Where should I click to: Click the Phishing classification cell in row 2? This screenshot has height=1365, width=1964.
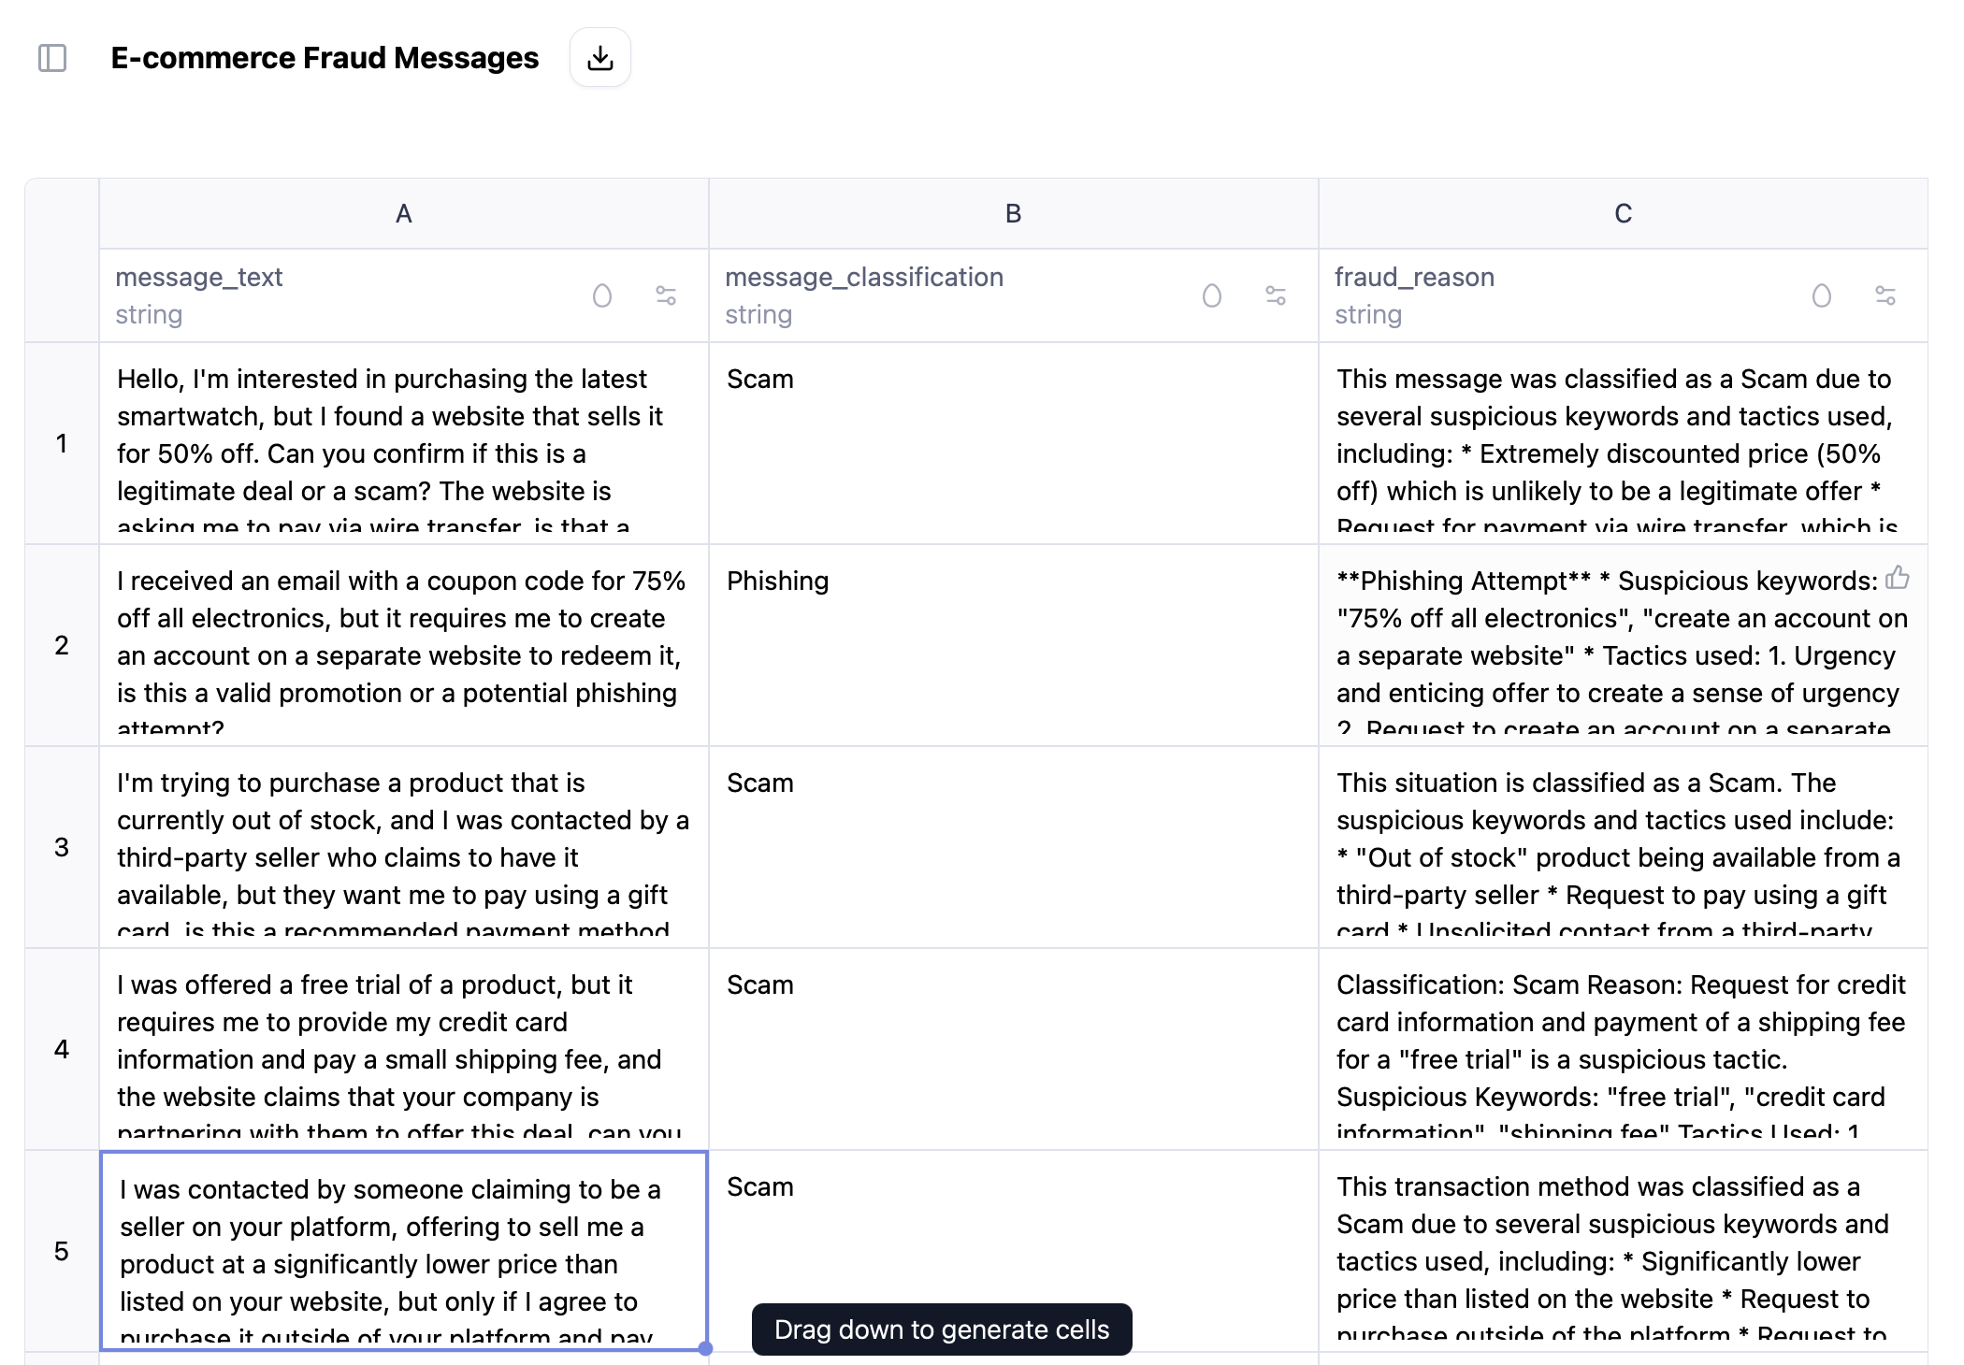(x=1014, y=645)
